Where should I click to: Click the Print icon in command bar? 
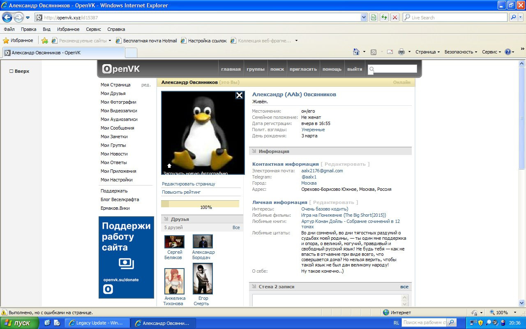pos(401,52)
